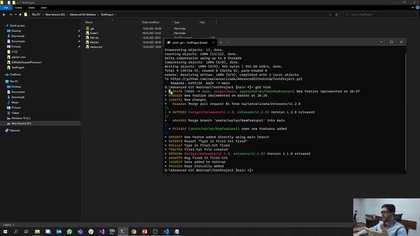The height and width of the screenshot is (236, 420).
Task: Expand chevron after TestProject breadcrumb
Action: coord(115,14)
